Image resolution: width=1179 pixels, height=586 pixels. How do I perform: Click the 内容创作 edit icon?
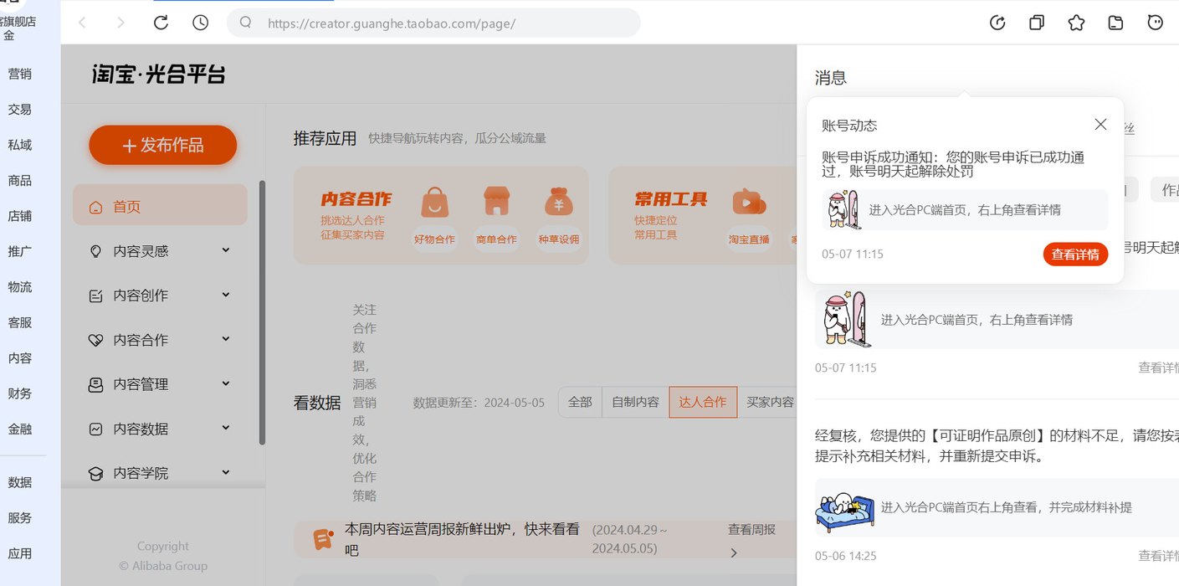(x=96, y=296)
